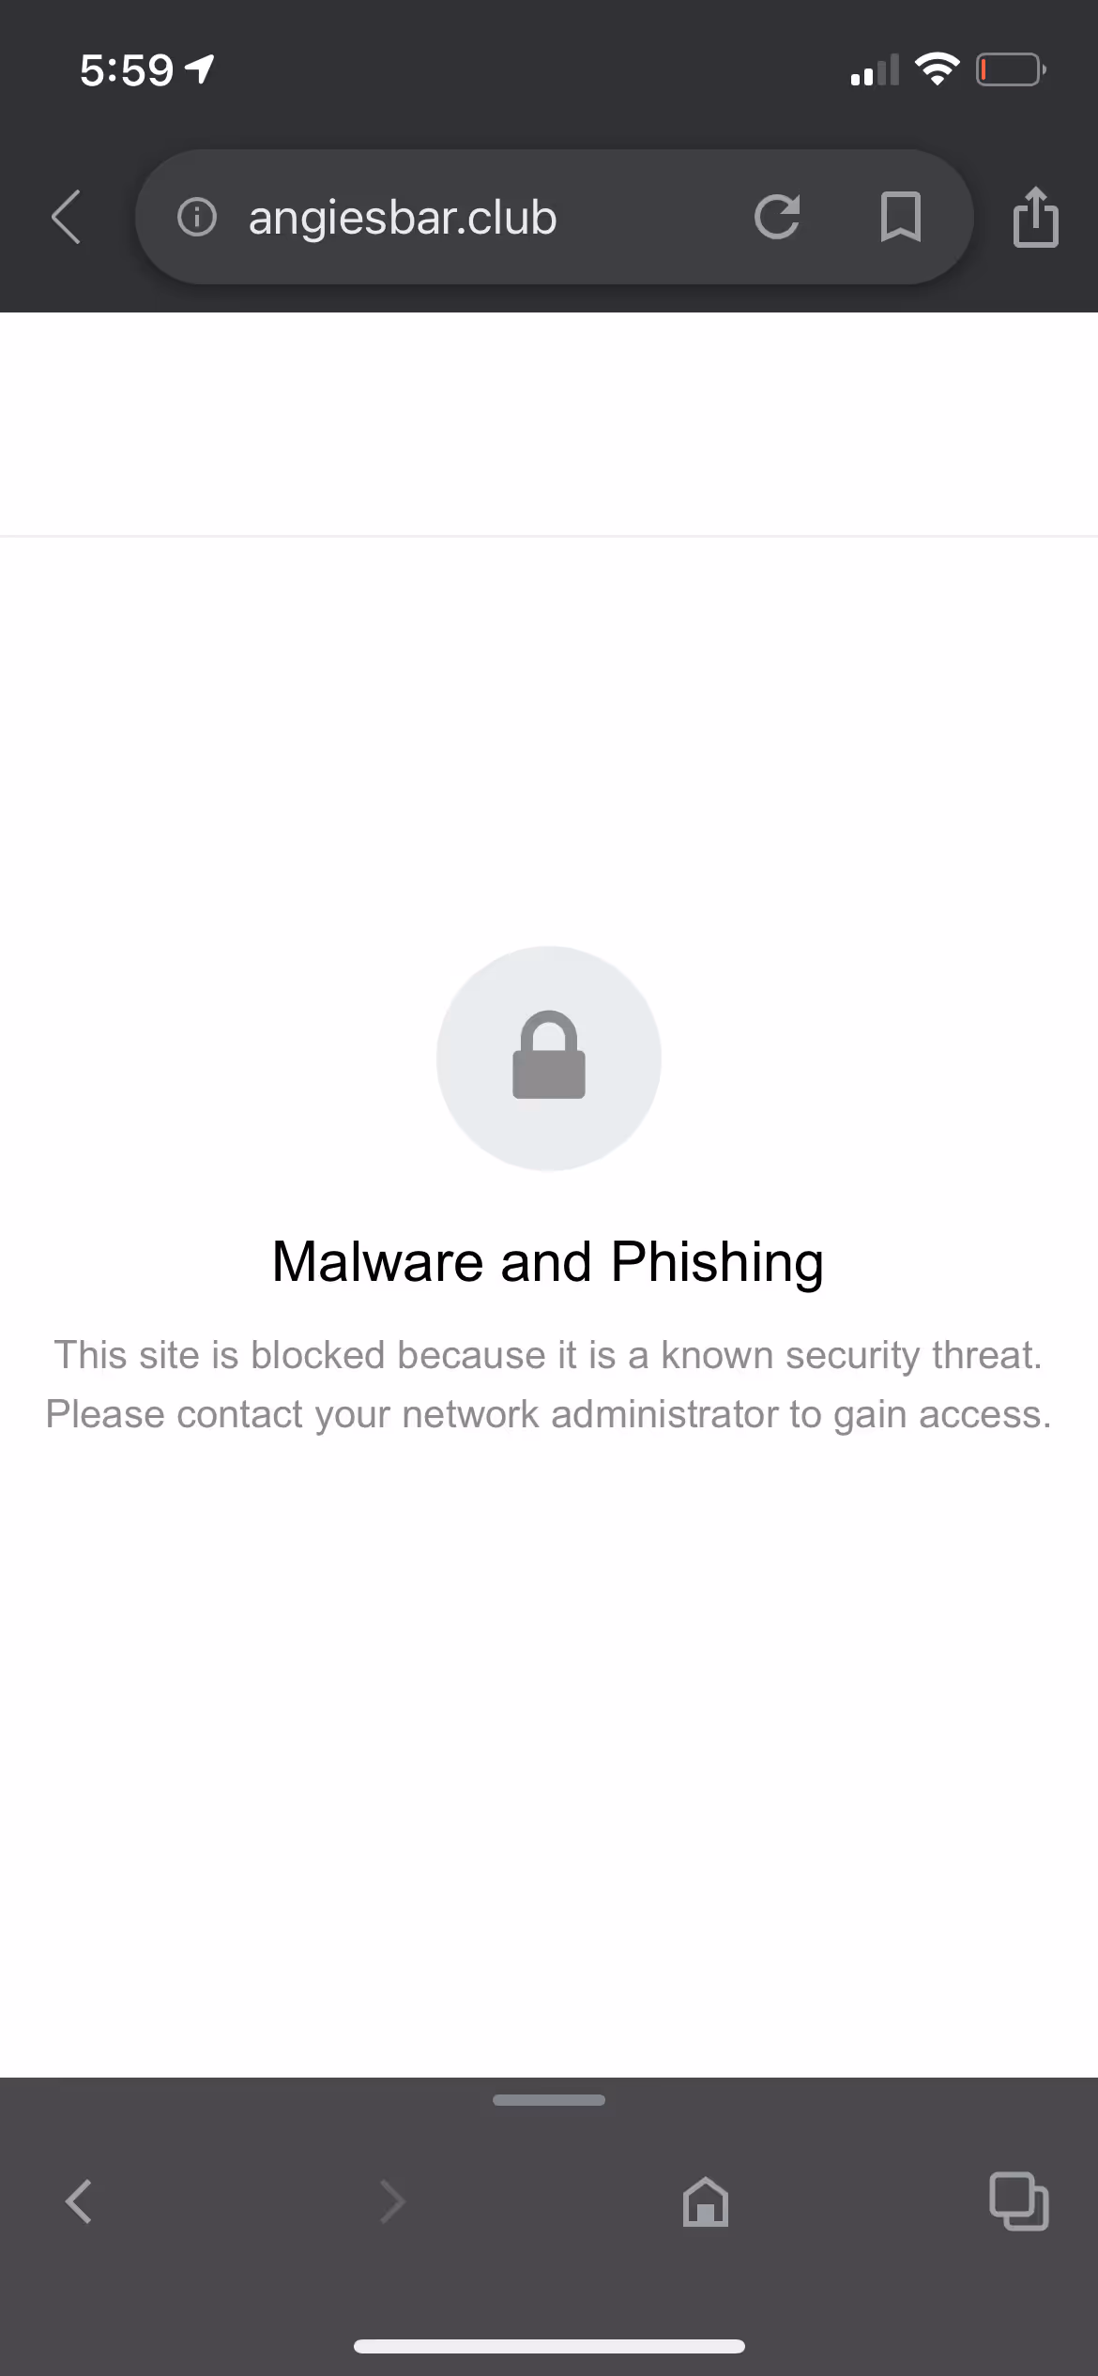Go forward using bottom toolbar arrow
The image size is (1098, 2376).
392,2201
